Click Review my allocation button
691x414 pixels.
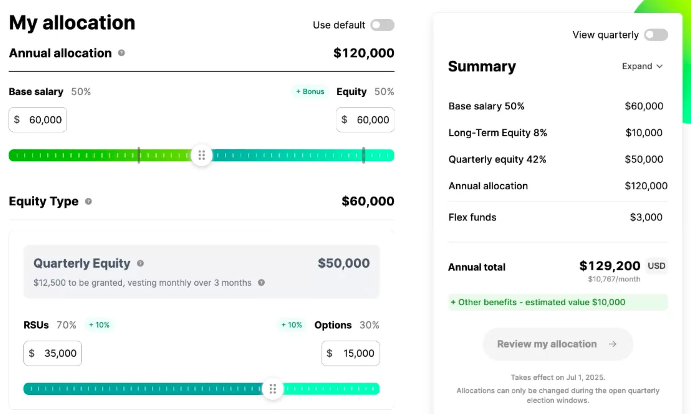coord(558,344)
